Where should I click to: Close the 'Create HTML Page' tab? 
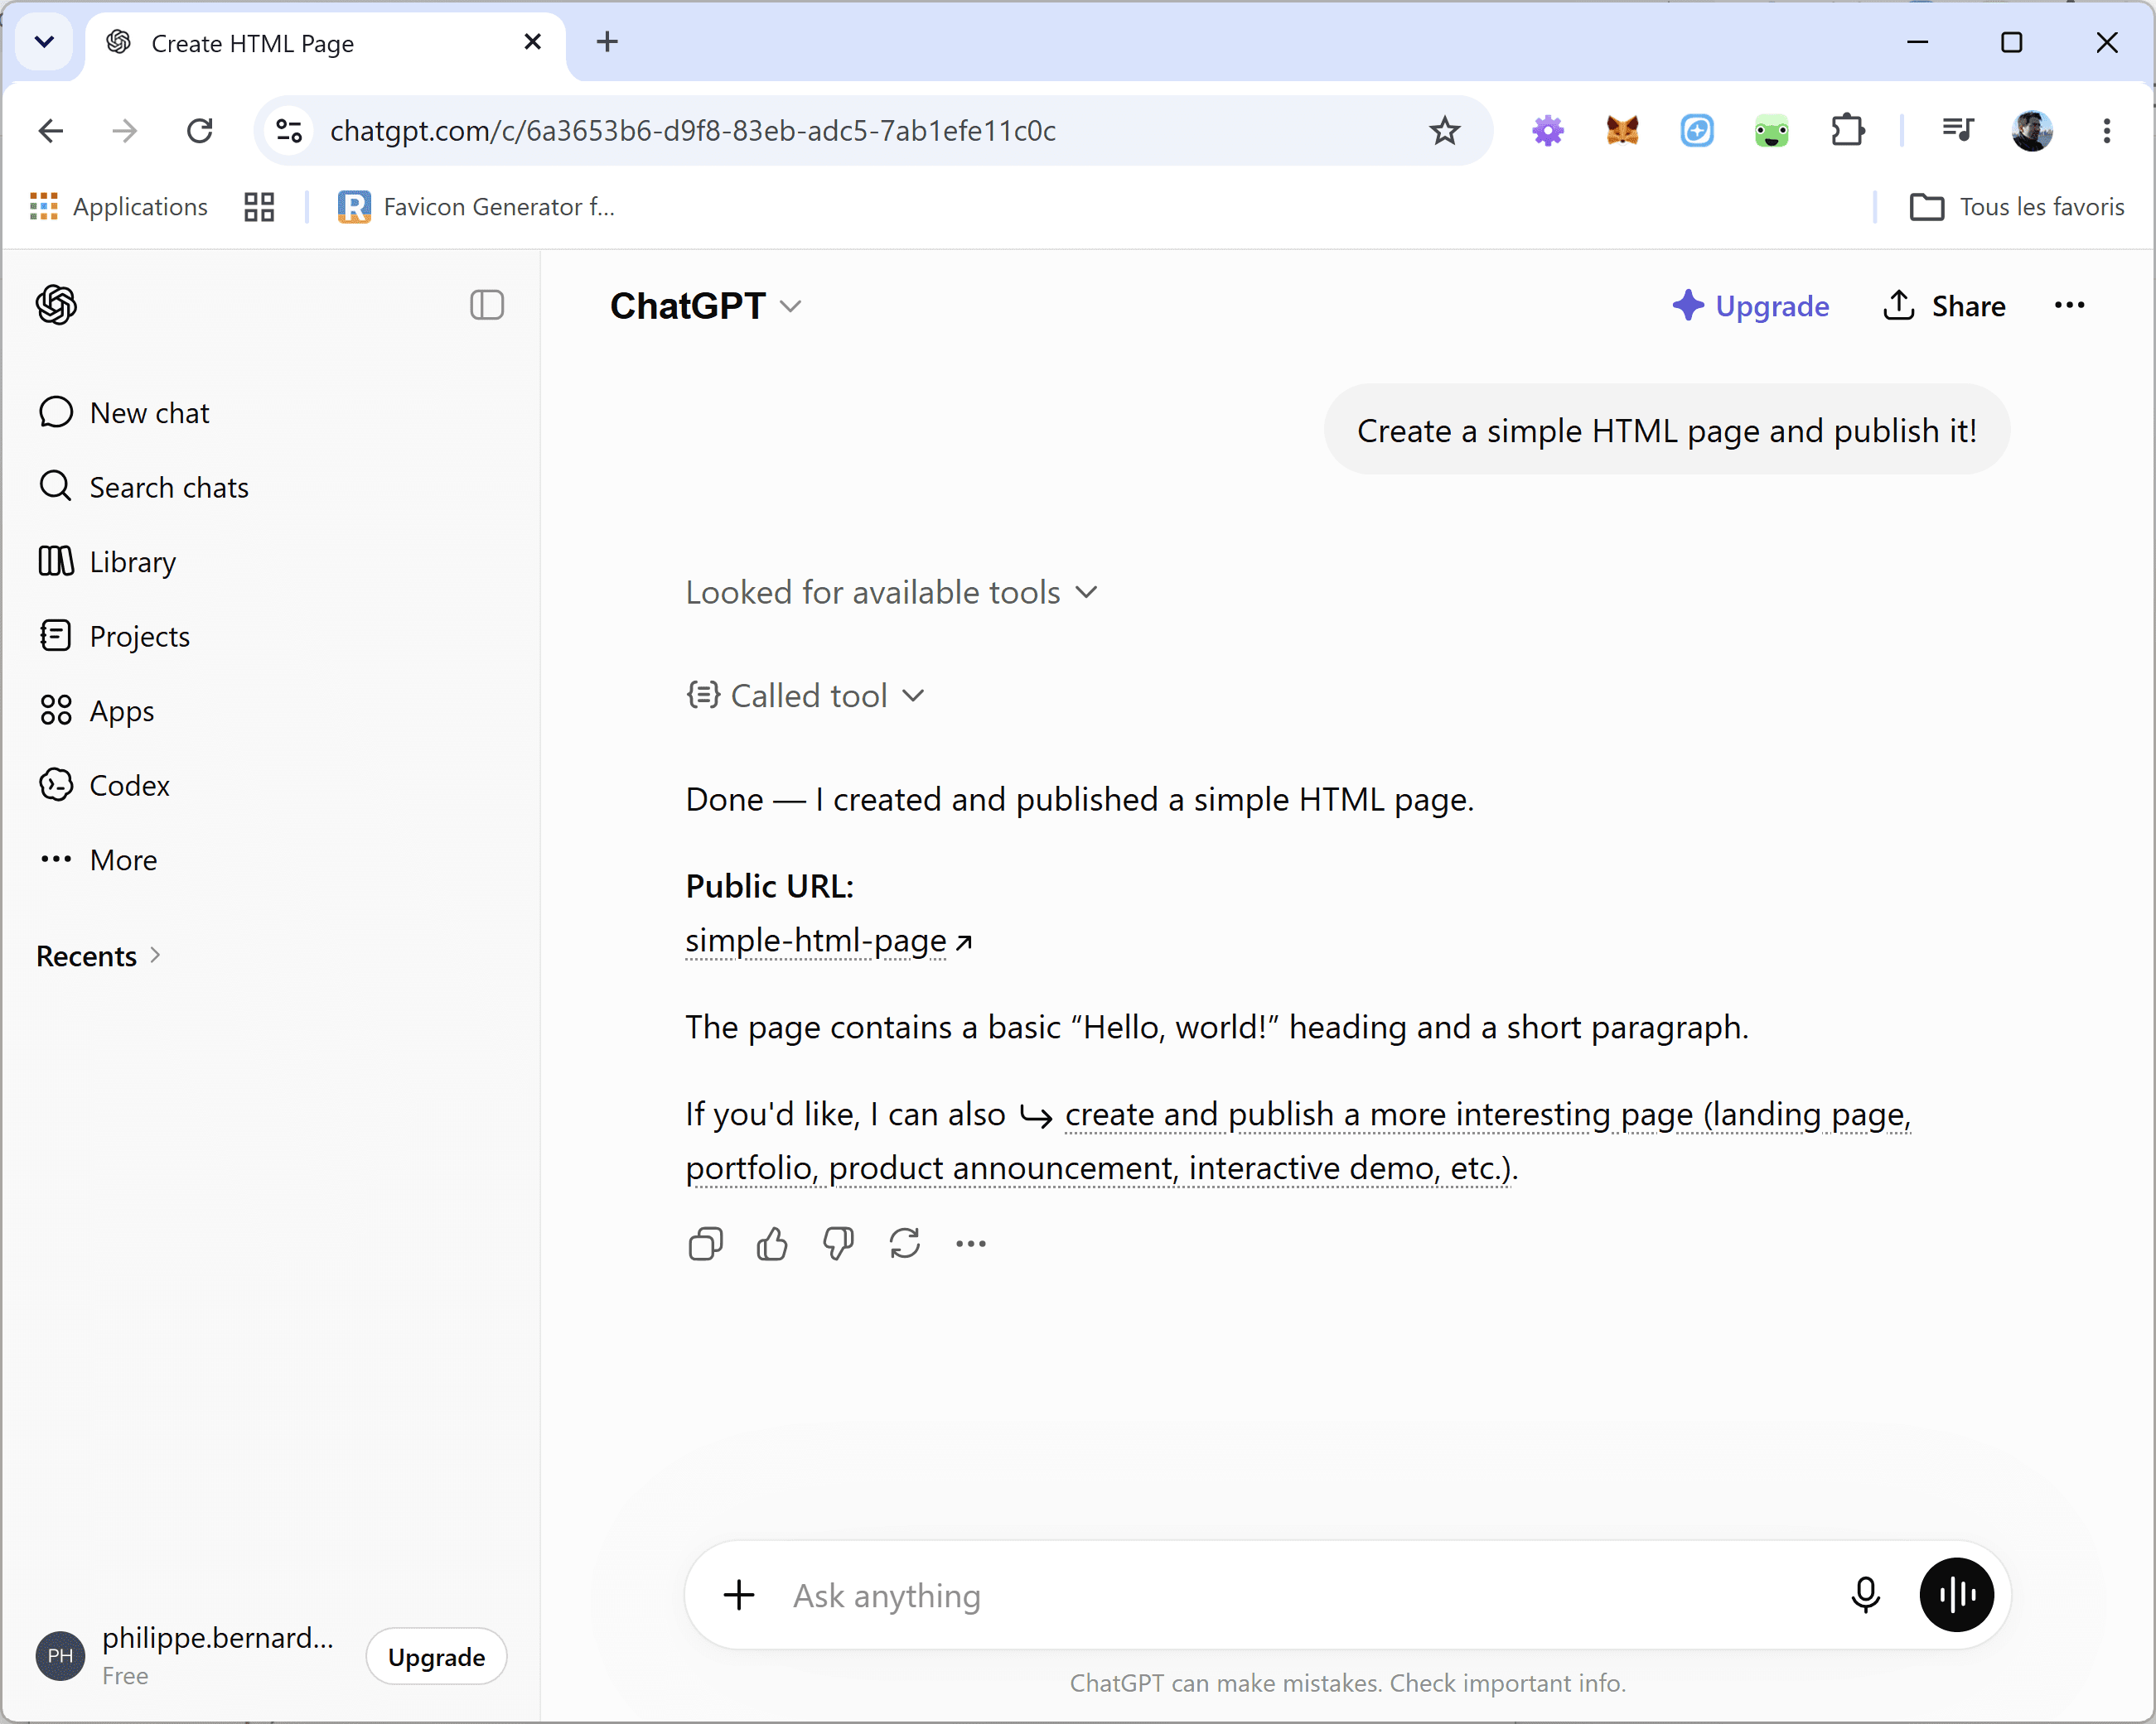point(532,42)
